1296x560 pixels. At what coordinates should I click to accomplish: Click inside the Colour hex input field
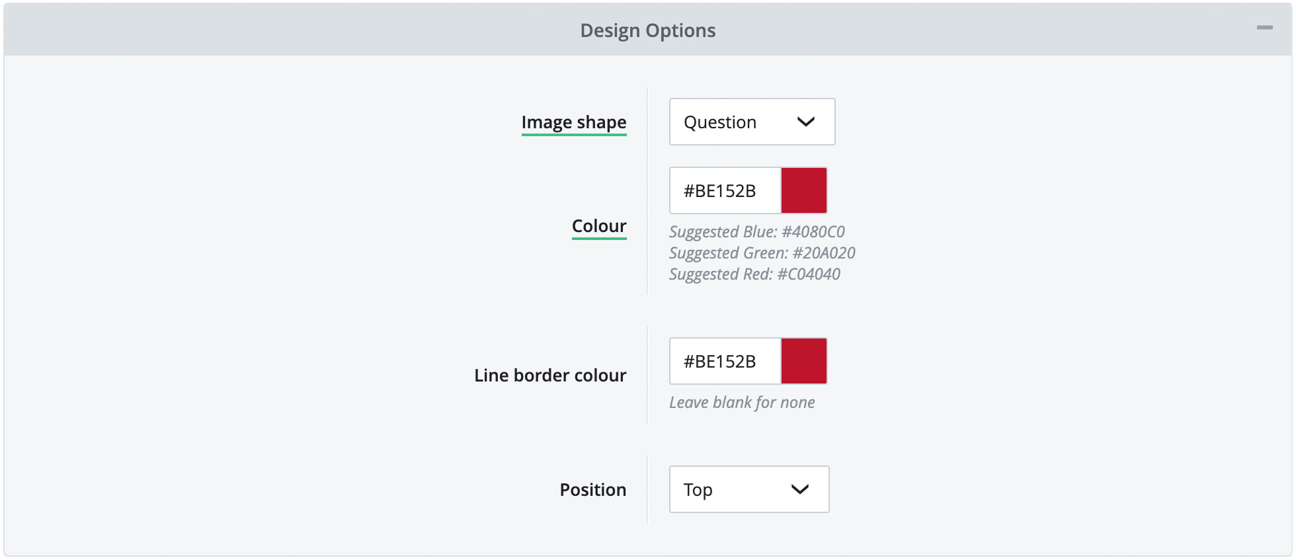pyautogui.click(x=724, y=190)
